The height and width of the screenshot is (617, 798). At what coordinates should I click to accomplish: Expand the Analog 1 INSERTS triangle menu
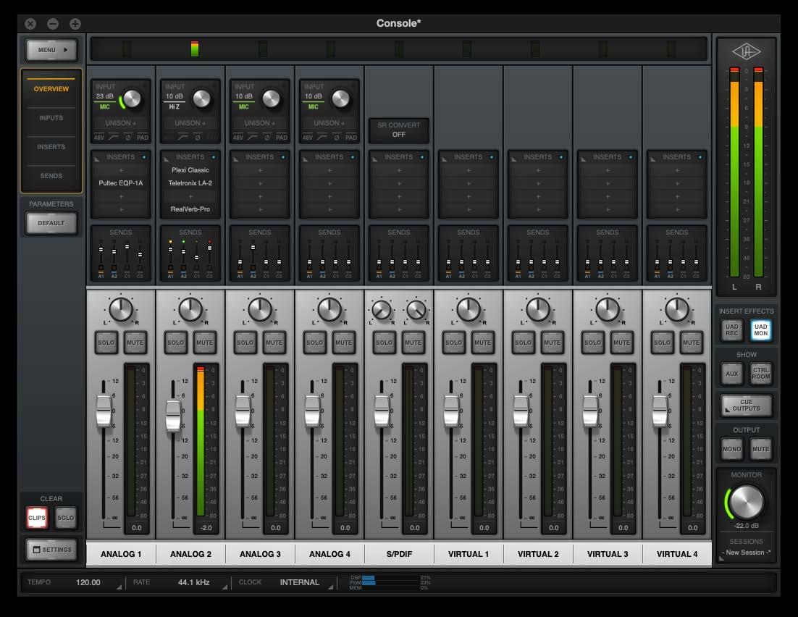tap(97, 159)
